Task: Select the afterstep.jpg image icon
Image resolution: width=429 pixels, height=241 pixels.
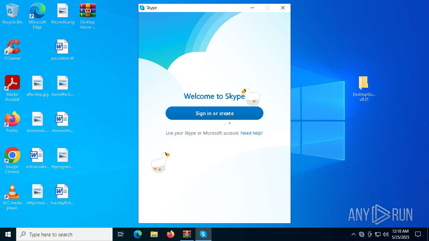Action: click(x=37, y=86)
